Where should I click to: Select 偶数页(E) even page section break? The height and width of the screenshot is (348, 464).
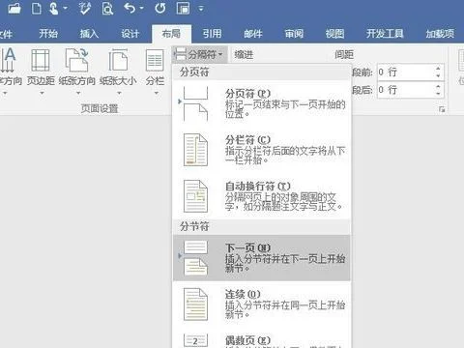click(x=261, y=338)
